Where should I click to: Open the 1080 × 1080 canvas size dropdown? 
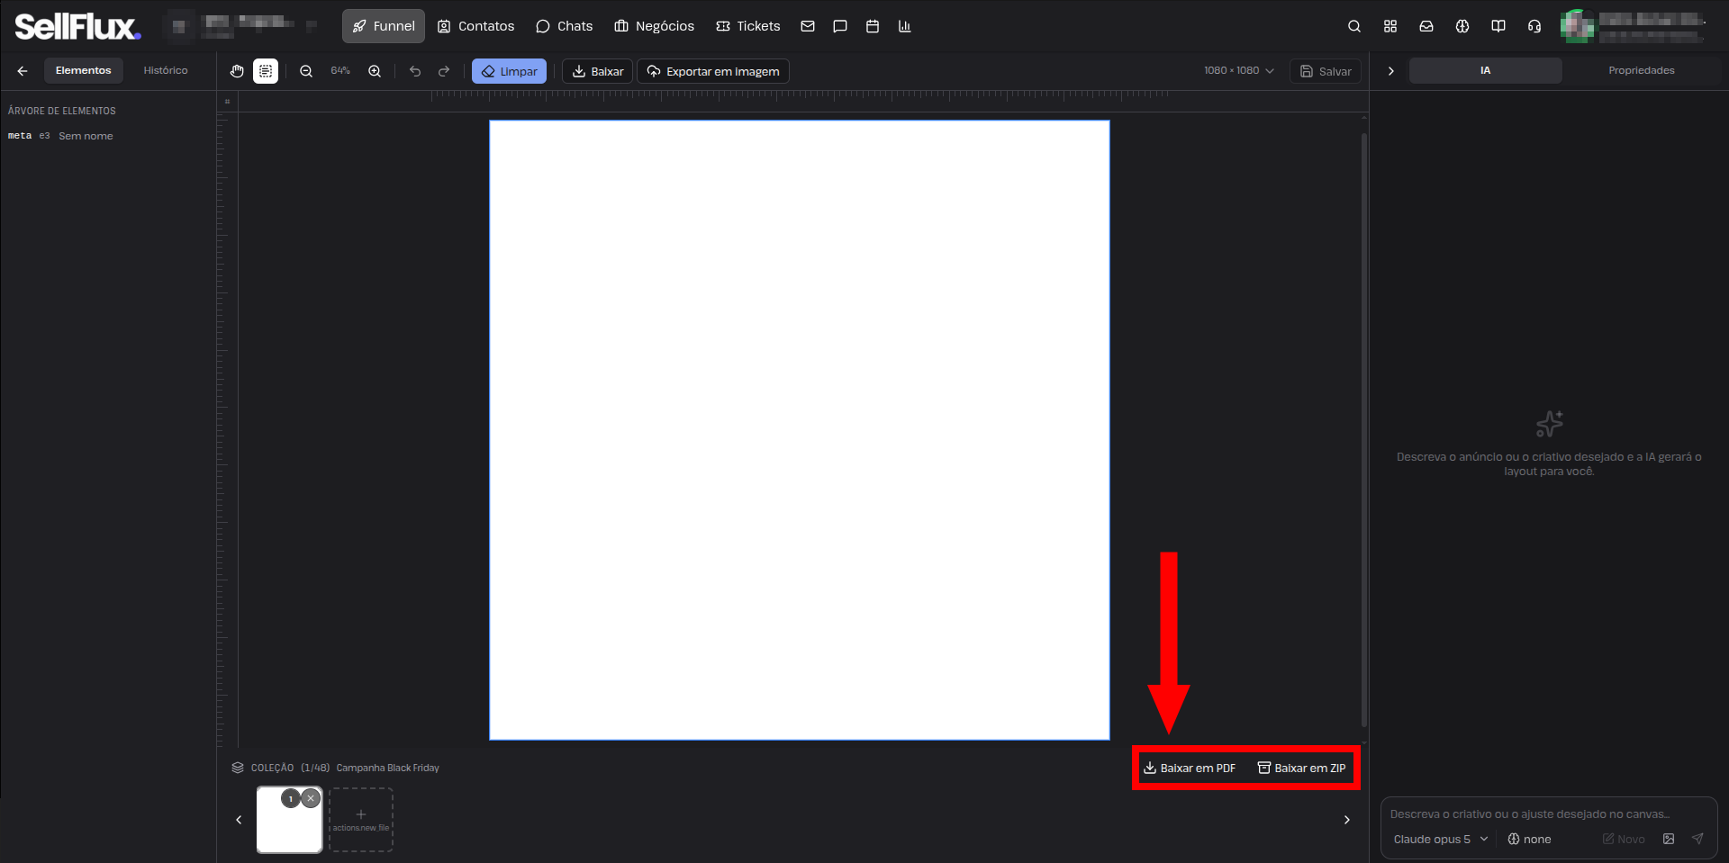coord(1239,71)
